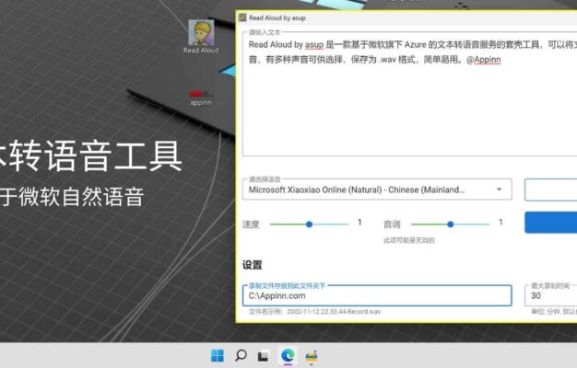Click the white outlined button beside voice dropdown
This screenshot has width=577, height=368.
[550, 190]
